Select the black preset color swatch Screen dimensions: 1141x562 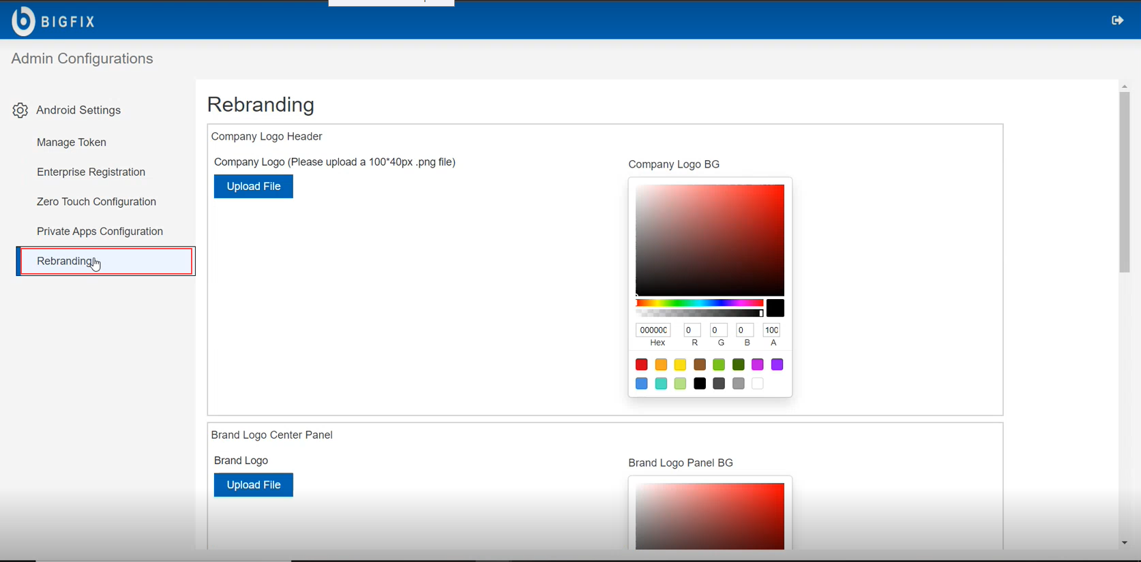(x=700, y=384)
